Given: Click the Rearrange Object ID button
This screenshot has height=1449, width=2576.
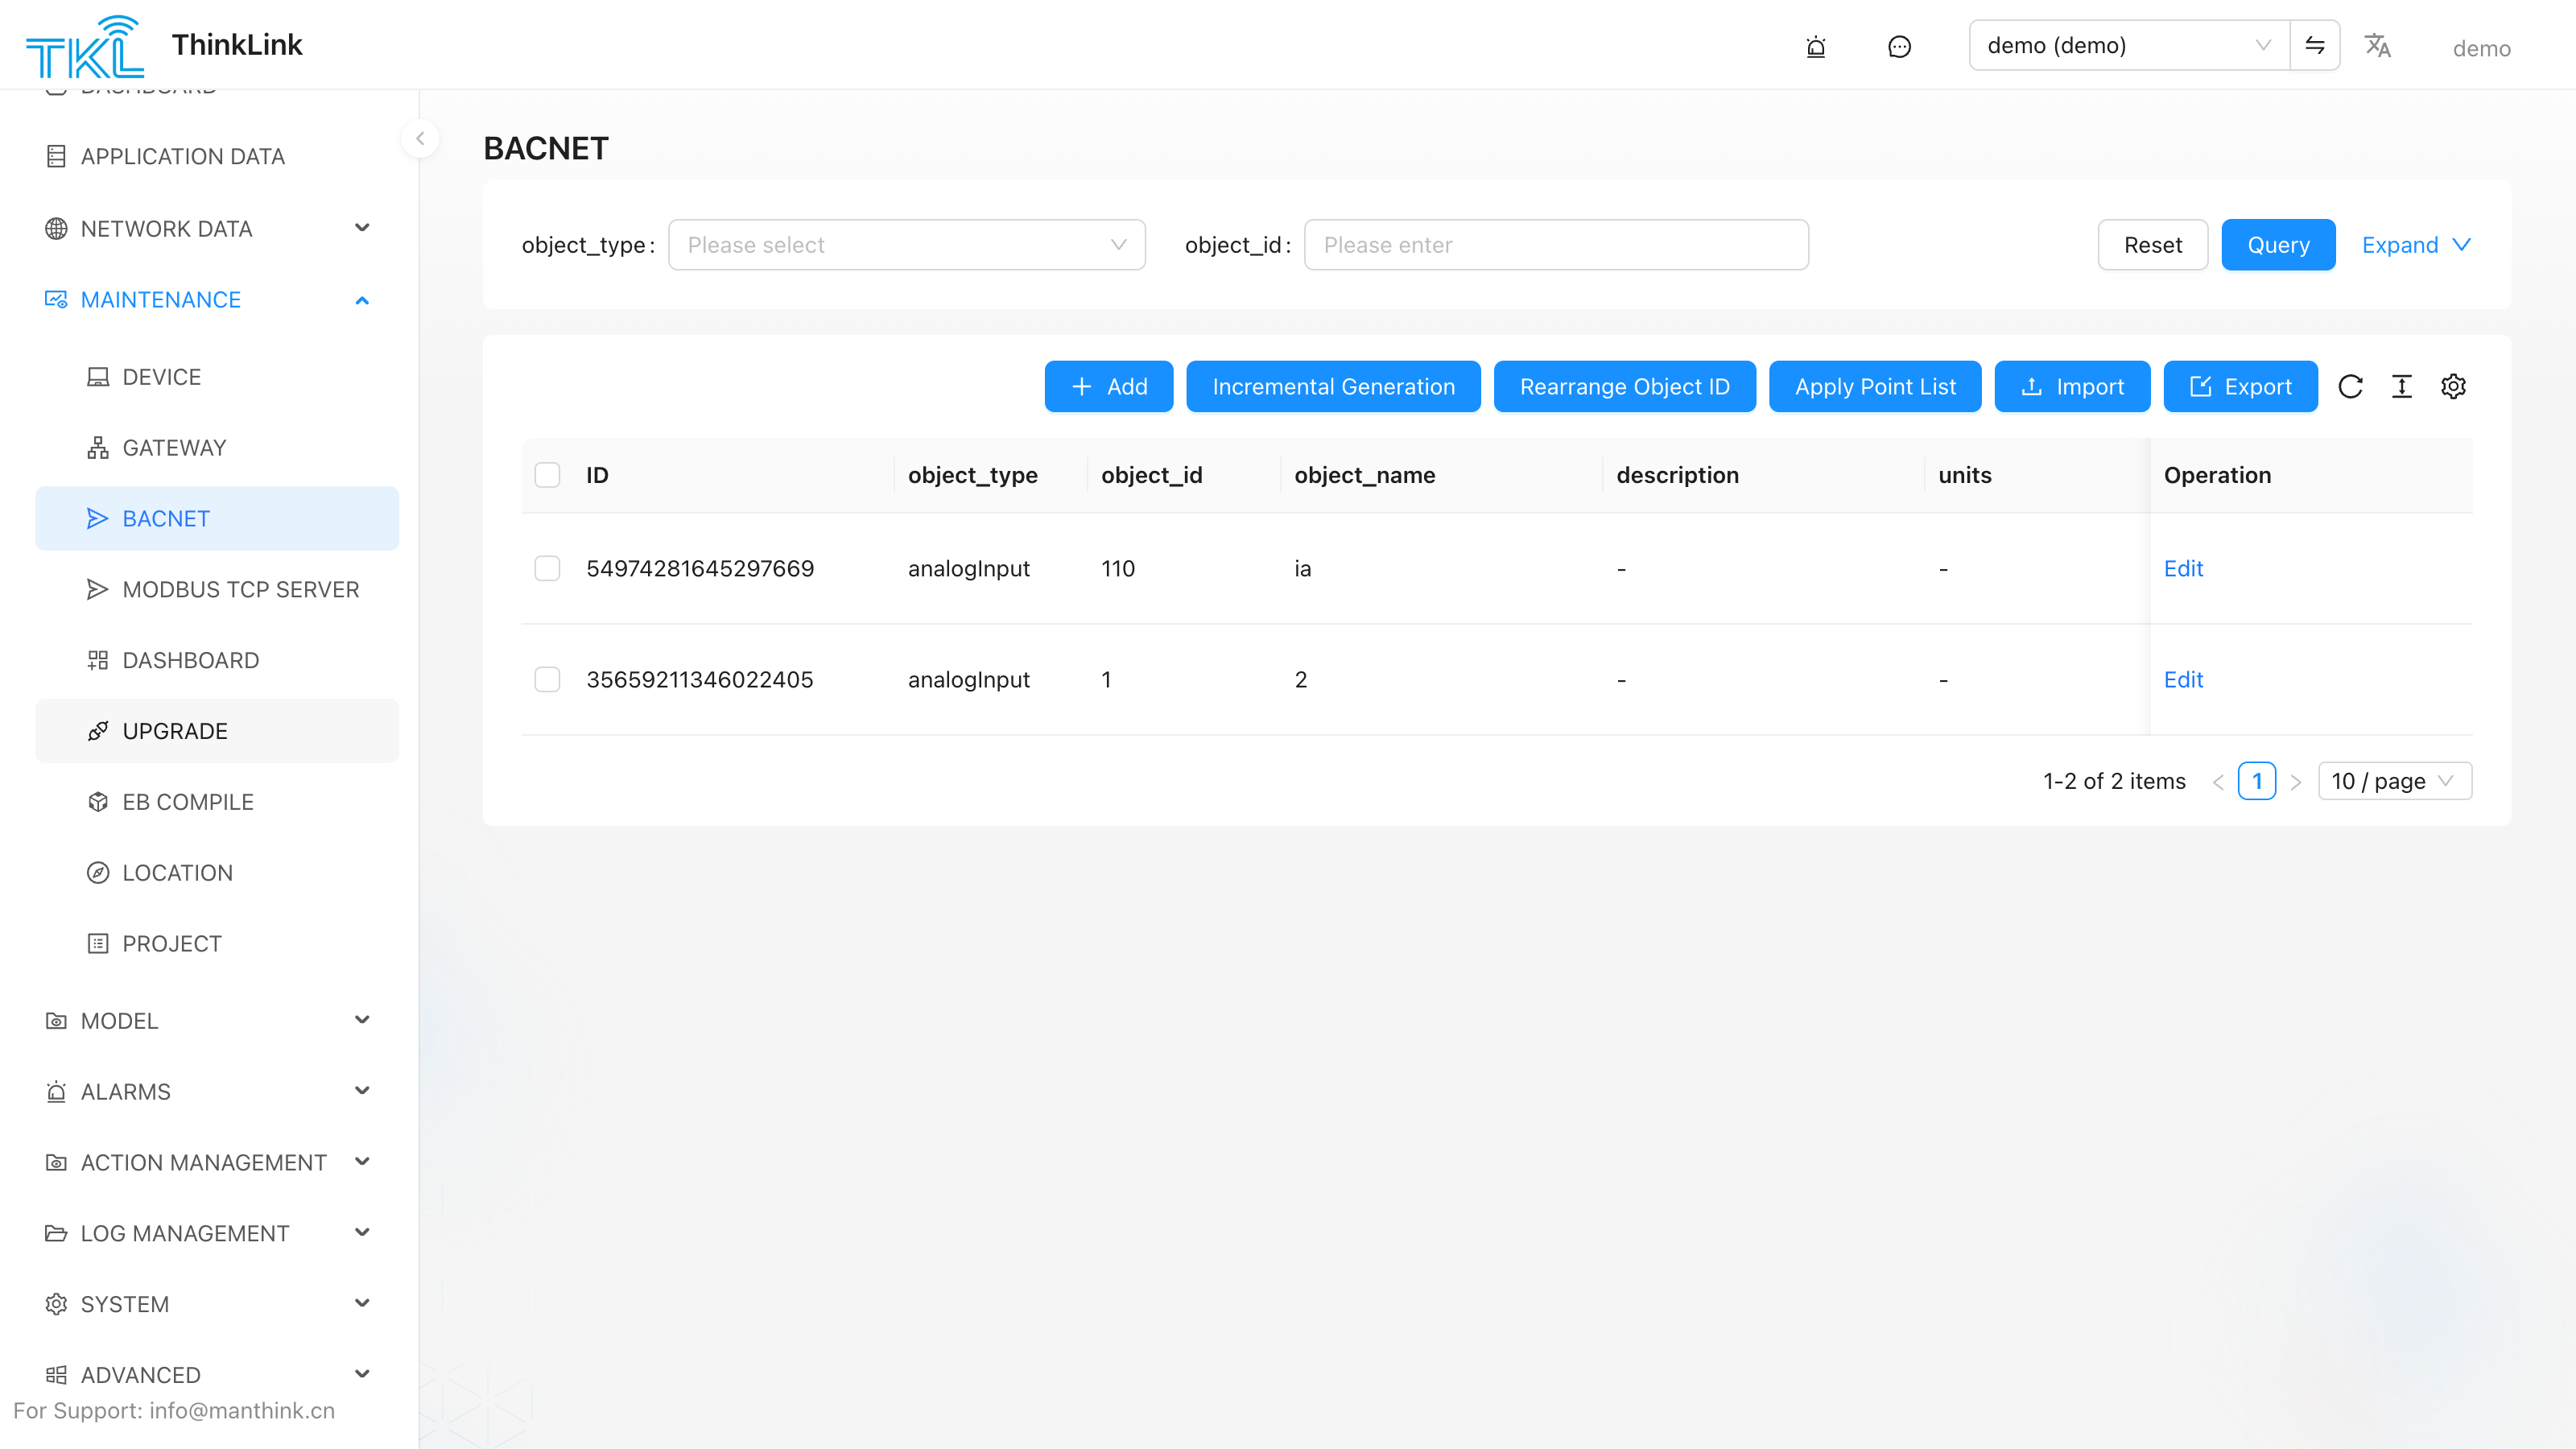Looking at the screenshot, I should click(1624, 386).
